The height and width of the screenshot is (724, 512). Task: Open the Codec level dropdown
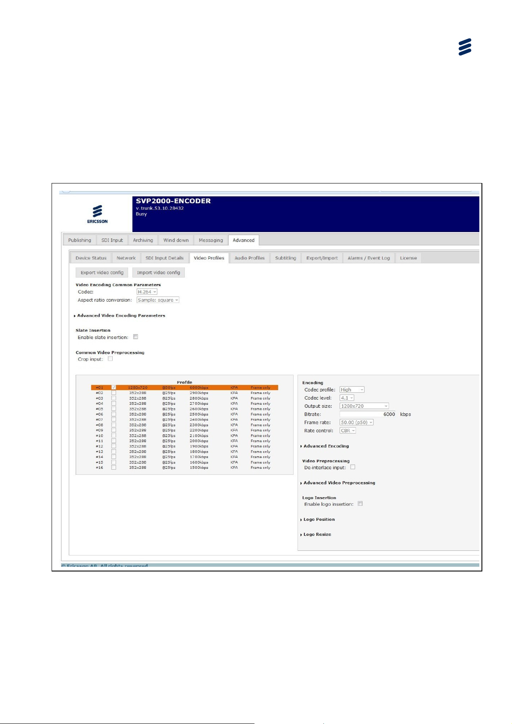click(347, 398)
